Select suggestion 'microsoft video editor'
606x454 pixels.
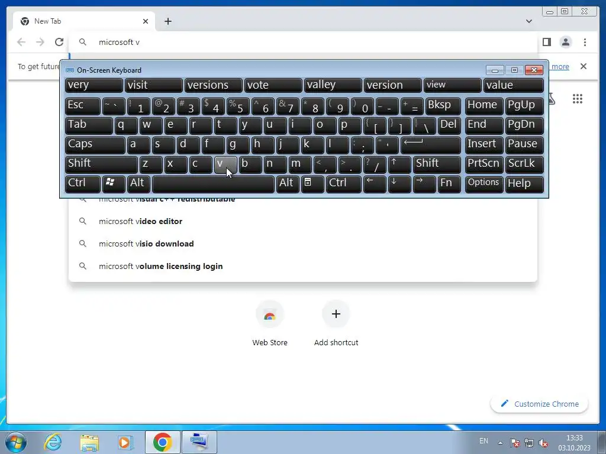(303, 221)
